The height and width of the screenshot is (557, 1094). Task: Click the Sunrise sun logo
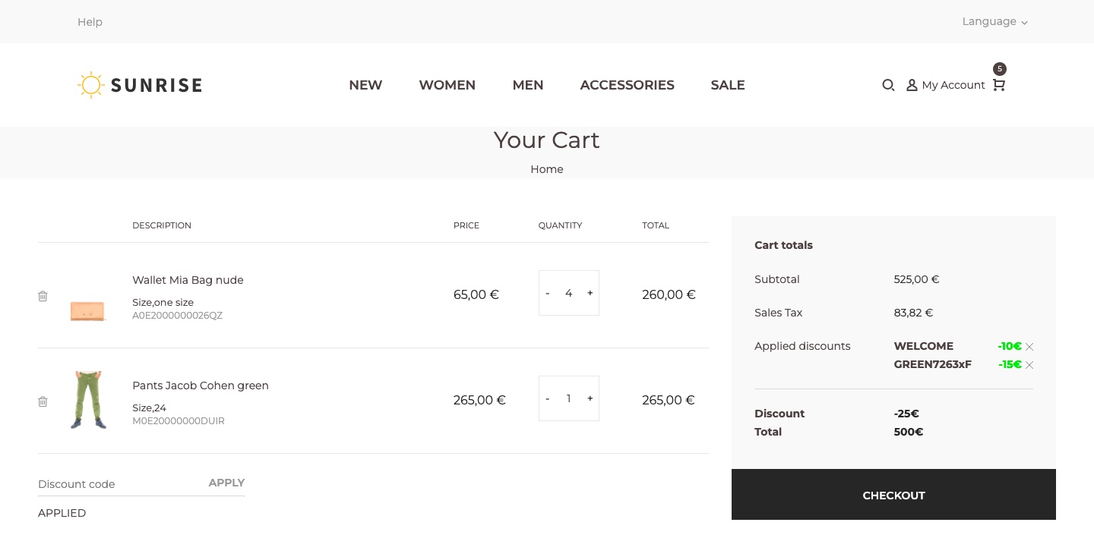click(x=91, y=85)
